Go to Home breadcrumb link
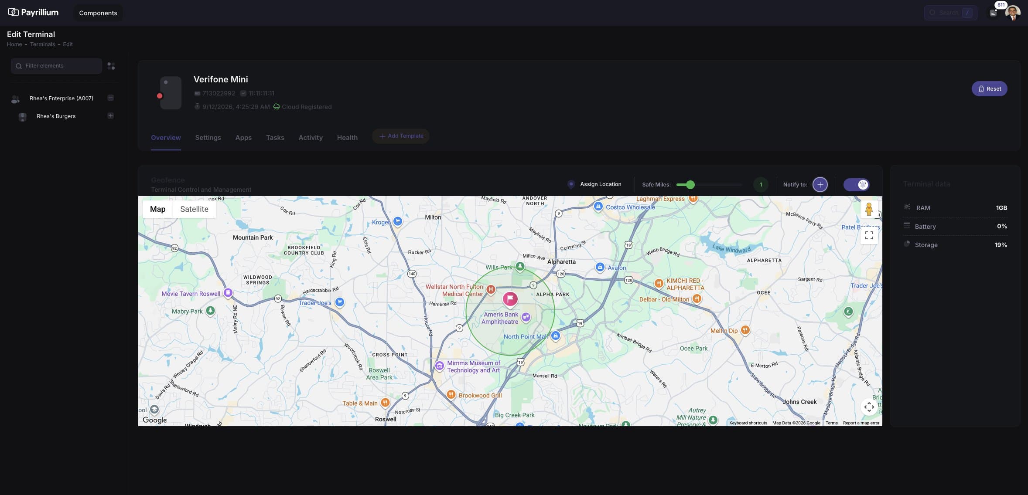This screenshot has height=495, width=1028. click(14, 44)
